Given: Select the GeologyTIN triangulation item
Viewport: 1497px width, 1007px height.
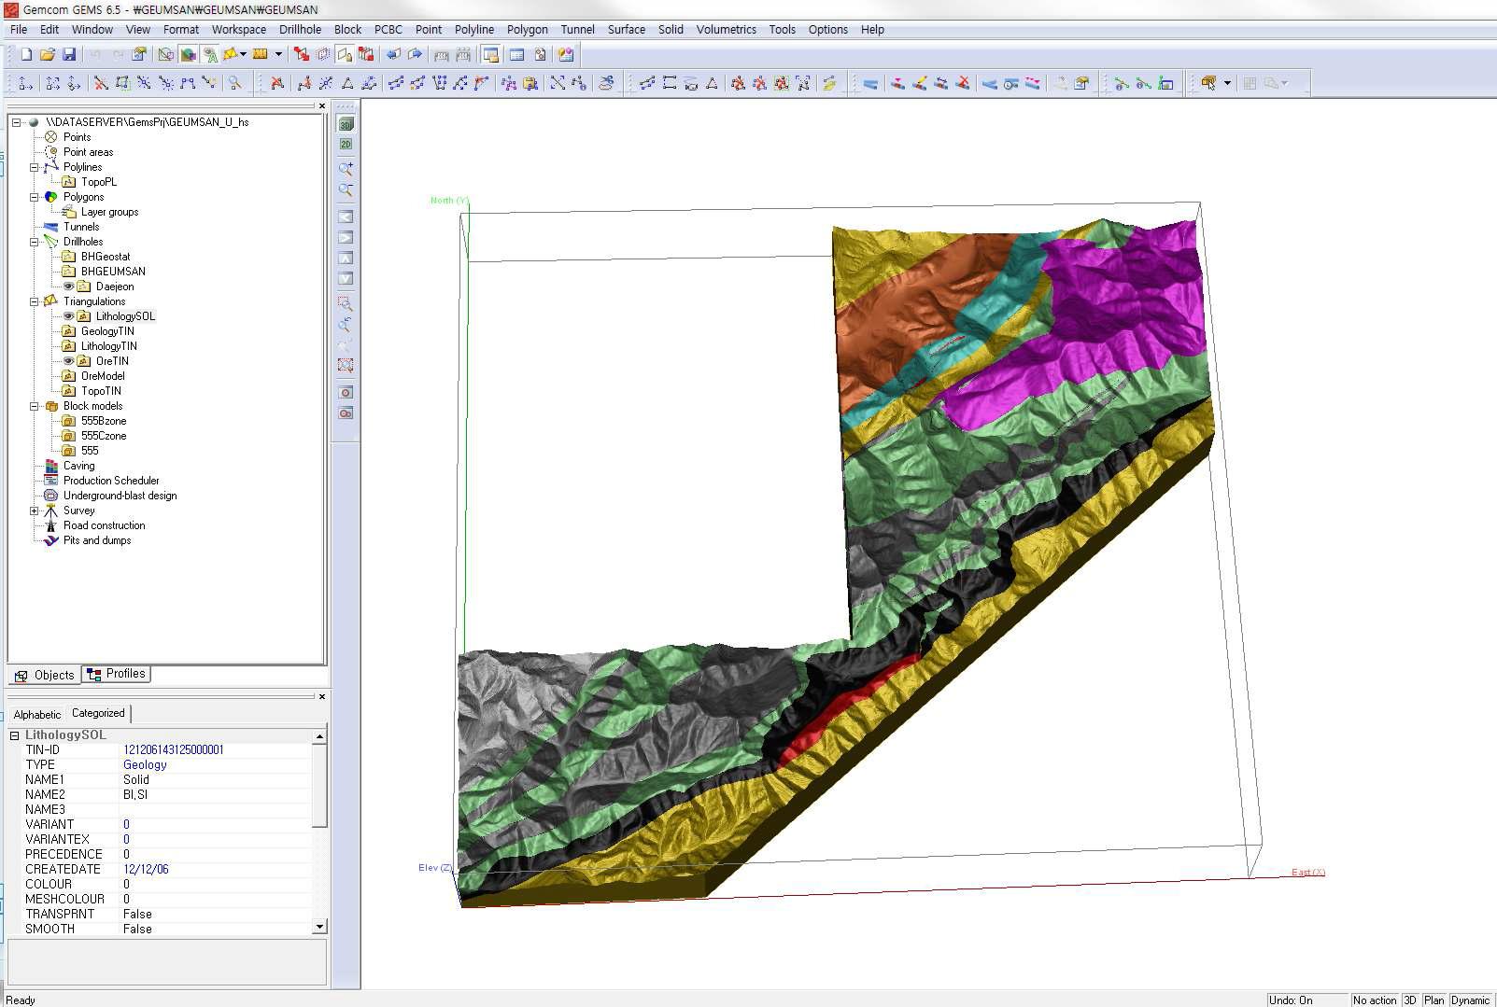Looking at the screenshot, I should [x=107, y=331].
